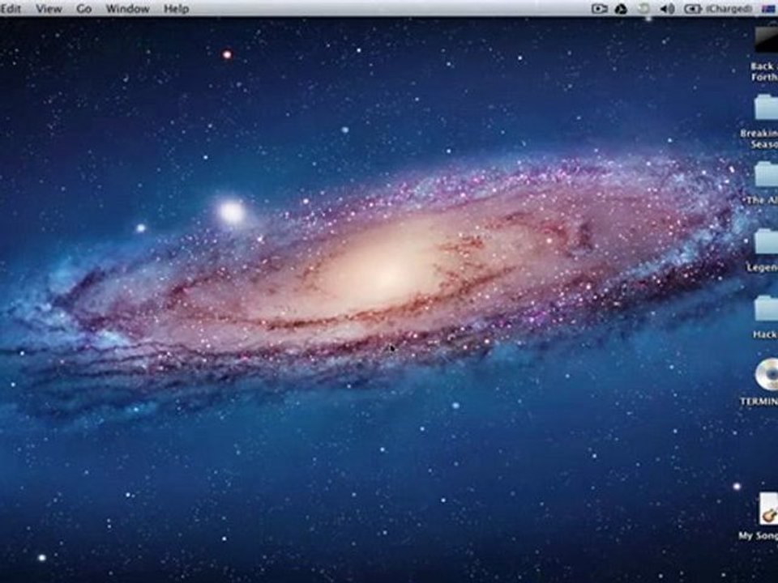
Task: Open the Help menu
Action: coord(176,8)
